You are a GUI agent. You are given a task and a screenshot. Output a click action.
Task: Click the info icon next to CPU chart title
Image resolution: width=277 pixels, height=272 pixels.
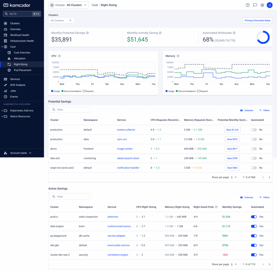click(59, 56)
